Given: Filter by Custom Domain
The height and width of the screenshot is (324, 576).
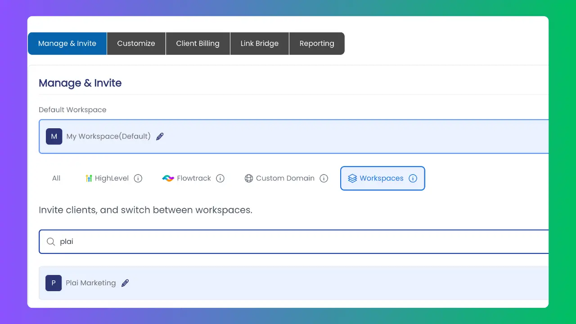Looking at the screenshot, I should click(x=286, y=178).
